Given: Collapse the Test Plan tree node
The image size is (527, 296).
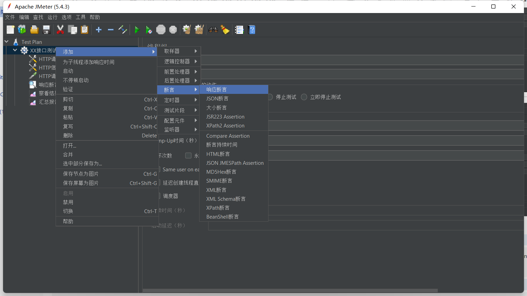Looking at the screenshot, I should click(7, 41).
